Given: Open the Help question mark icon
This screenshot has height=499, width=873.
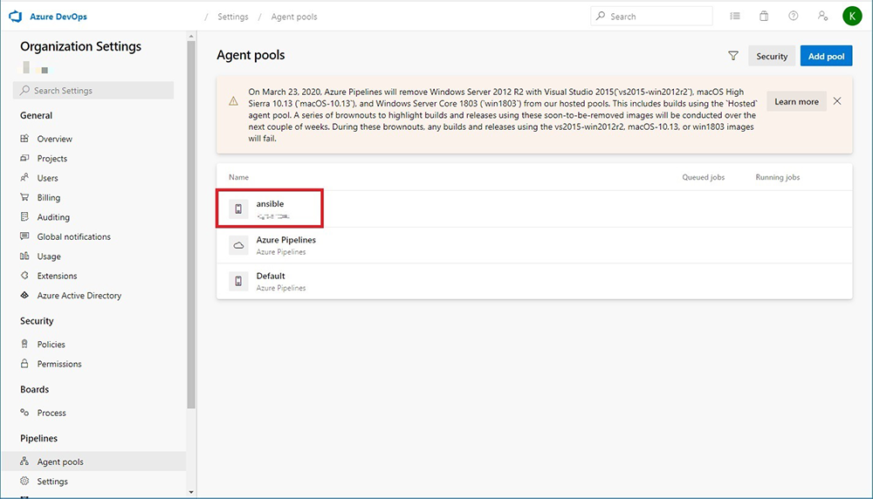Looking at the screenshot, I should point(794,16).
